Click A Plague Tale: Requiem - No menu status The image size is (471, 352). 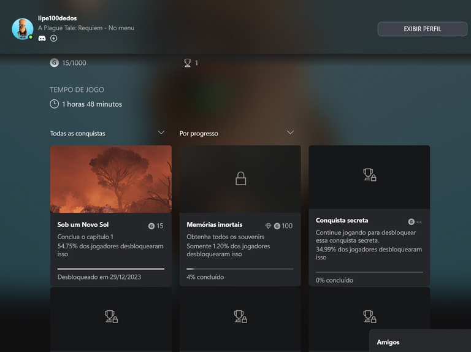click(86, 28)
